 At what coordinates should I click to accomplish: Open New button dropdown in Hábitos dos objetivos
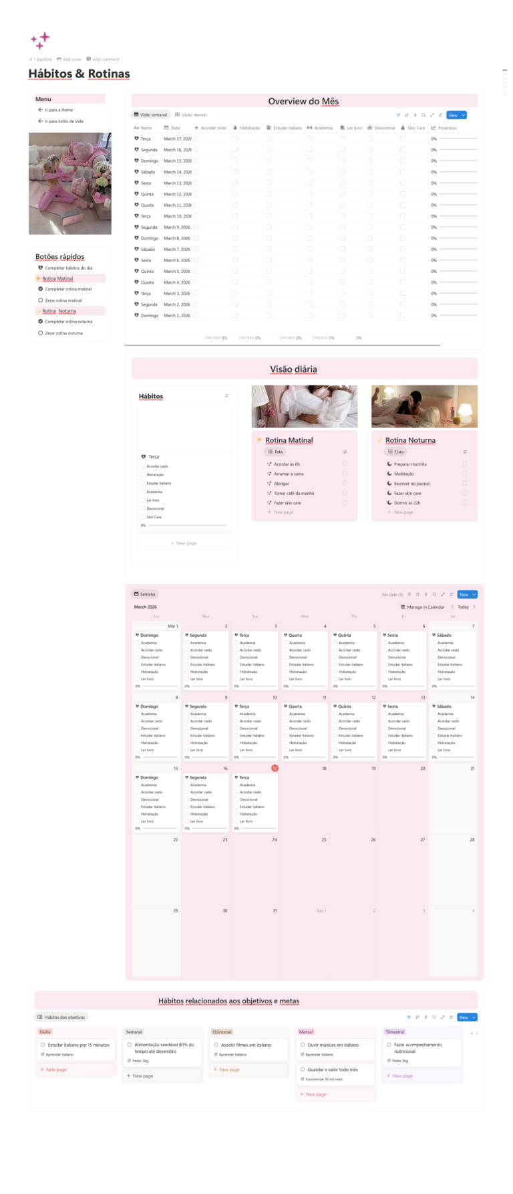pos(474,1017)
